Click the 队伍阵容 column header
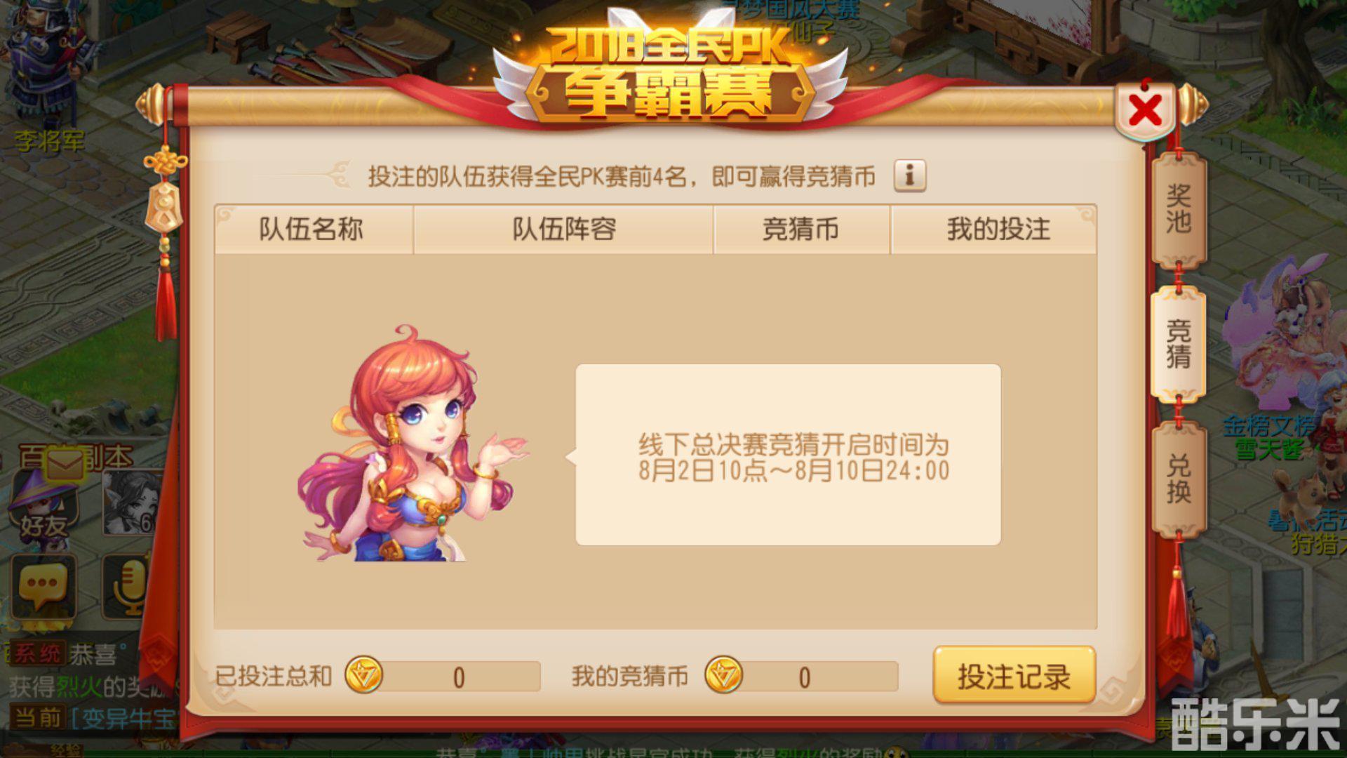The width and height of the screenshot is (1347, 758). click(563, 230)
